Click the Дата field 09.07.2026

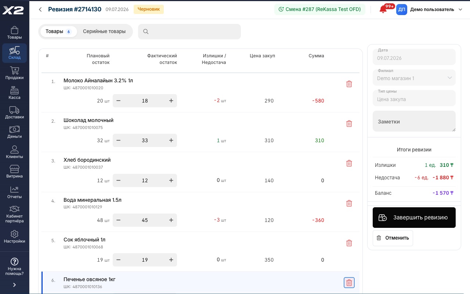414,57
